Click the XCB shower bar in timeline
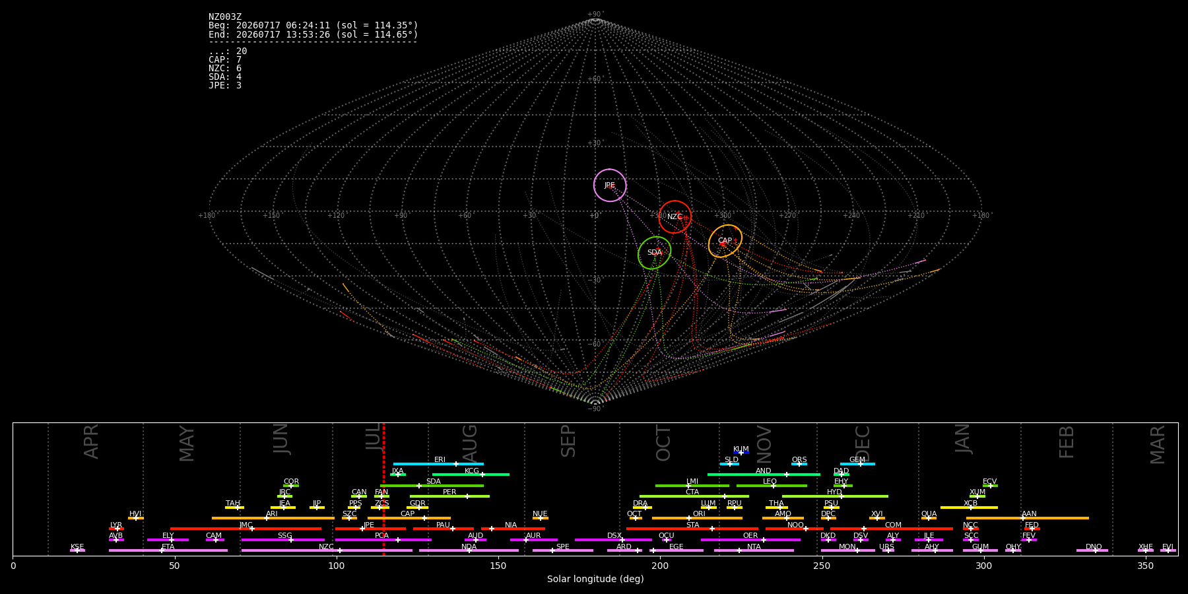 click(x=969, y=508)
